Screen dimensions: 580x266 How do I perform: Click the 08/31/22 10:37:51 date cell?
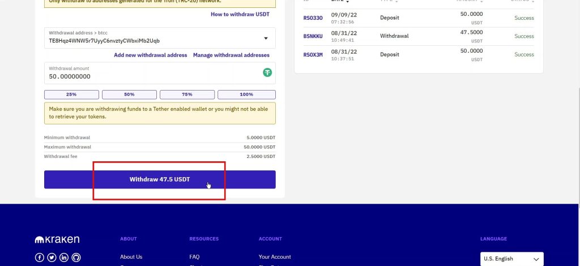click(x=344, y=55)
